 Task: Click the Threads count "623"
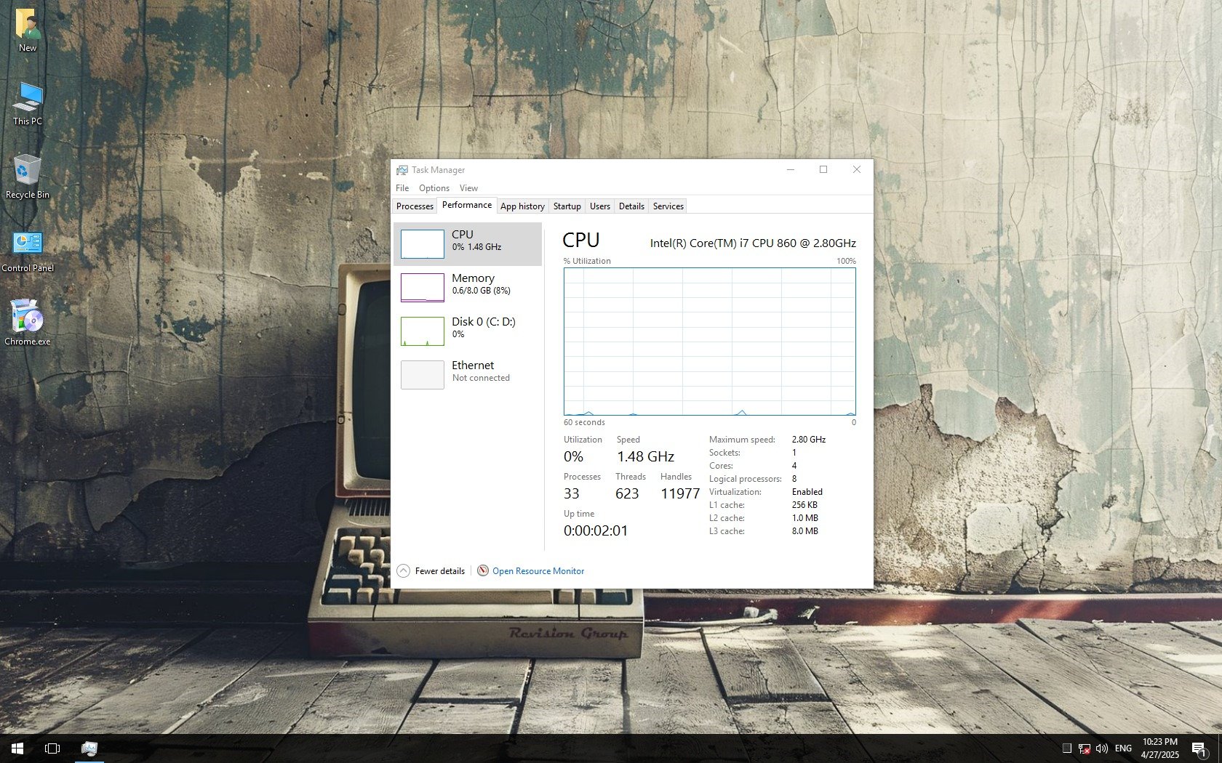(x=627, y=494)
